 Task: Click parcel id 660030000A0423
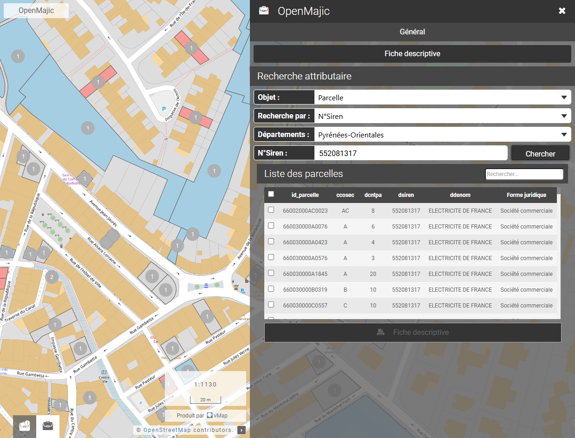305,242
